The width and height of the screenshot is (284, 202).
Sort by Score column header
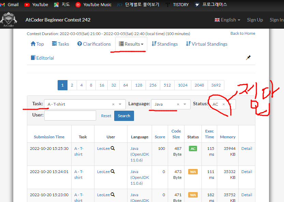160,137
